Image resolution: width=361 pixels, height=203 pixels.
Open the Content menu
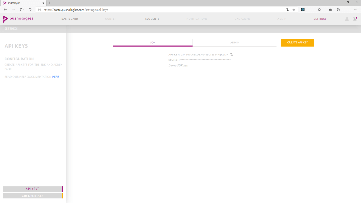(x=111, y=19)
